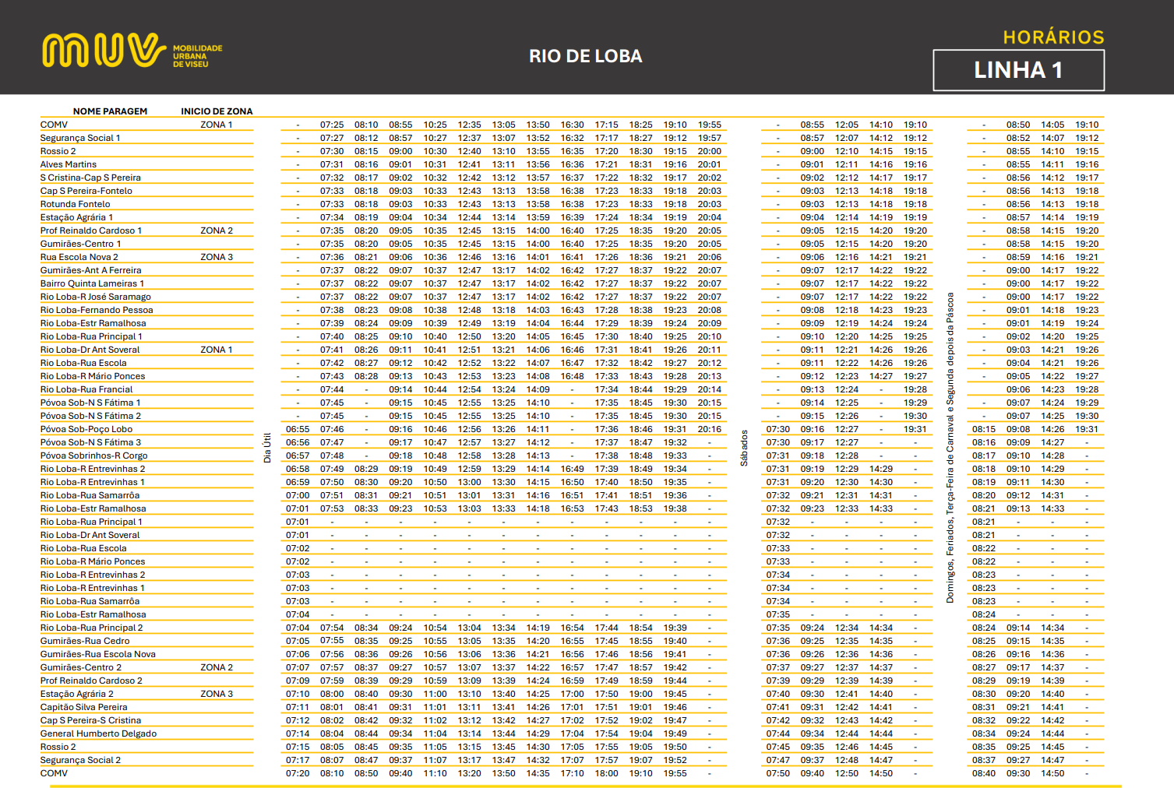
Task: Click the Póvoa Sobrinhos-R Corgo stop
Action: coord(94,456)
